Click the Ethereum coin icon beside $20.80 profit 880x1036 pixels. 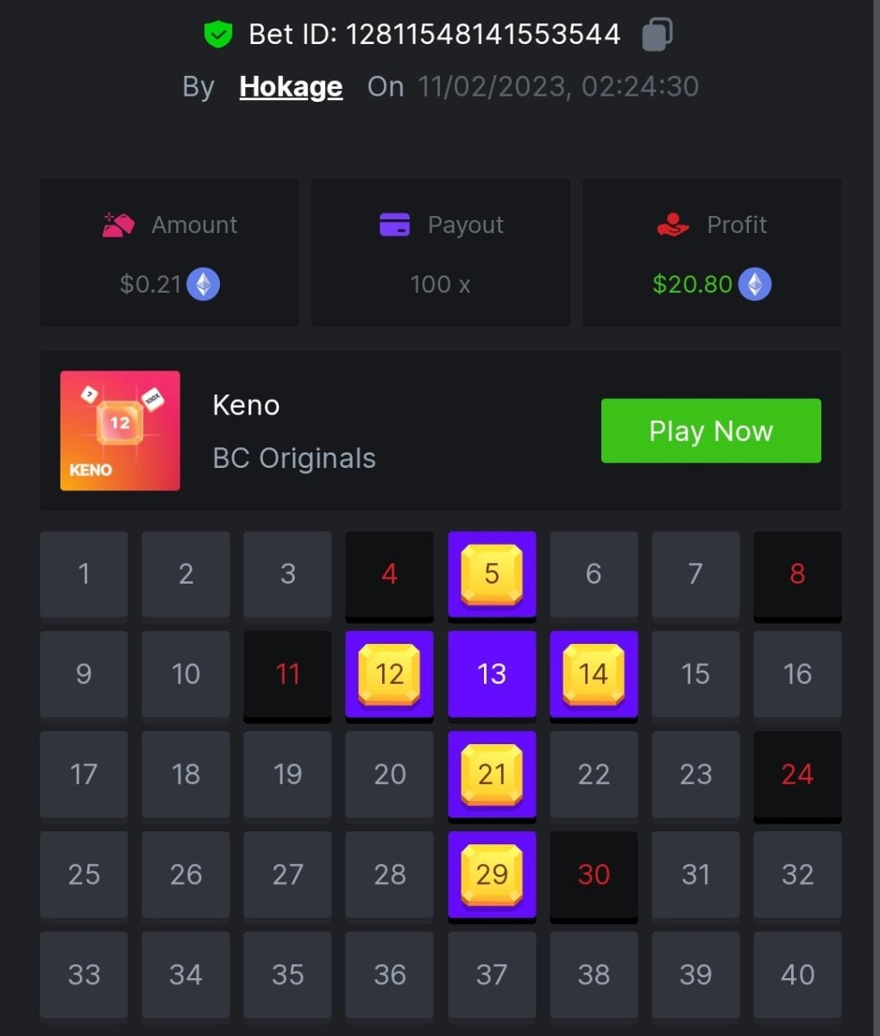[x=755, y=284]
